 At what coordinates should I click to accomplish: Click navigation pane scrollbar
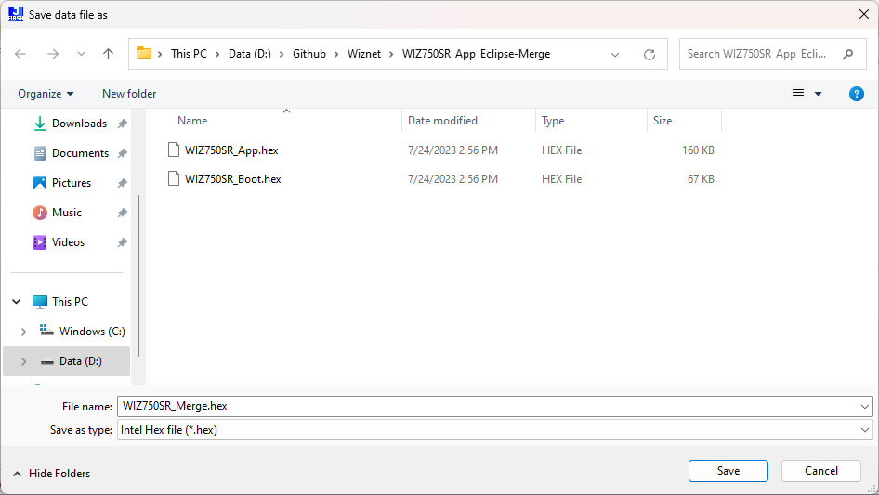pyautogui.click(x=138, y=275)
